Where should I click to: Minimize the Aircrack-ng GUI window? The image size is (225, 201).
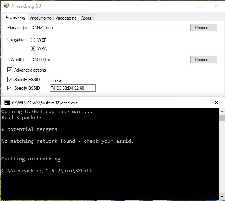[x=183, y=6]
